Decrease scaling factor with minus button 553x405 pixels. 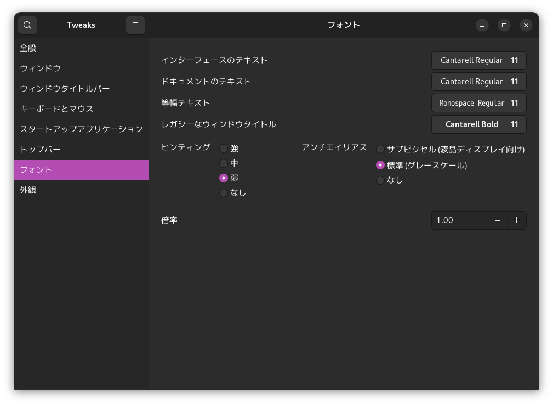(498, 220)
